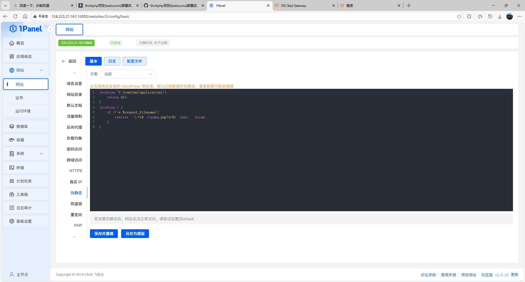Expand the 方案 scheme dropdown
The width and height of the screenshot is (525, 282).
click(x=128, y=74)
